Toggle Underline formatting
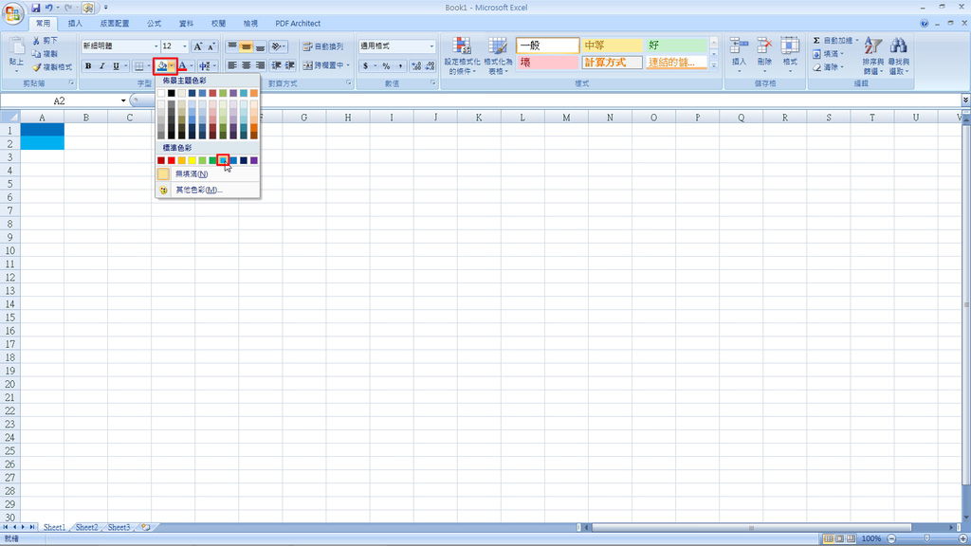The image size is (971, 546). [x=116, y=65]
